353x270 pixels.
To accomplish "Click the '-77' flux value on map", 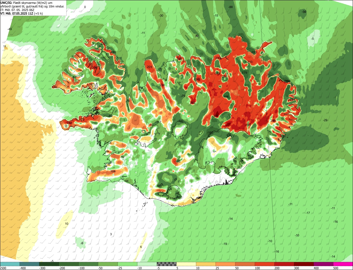I will pyautogui.click(x=161, y=70).
